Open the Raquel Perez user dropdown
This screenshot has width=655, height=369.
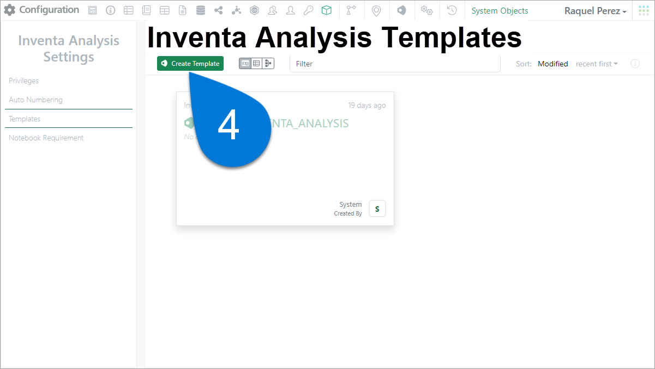(x=595, y=11)
